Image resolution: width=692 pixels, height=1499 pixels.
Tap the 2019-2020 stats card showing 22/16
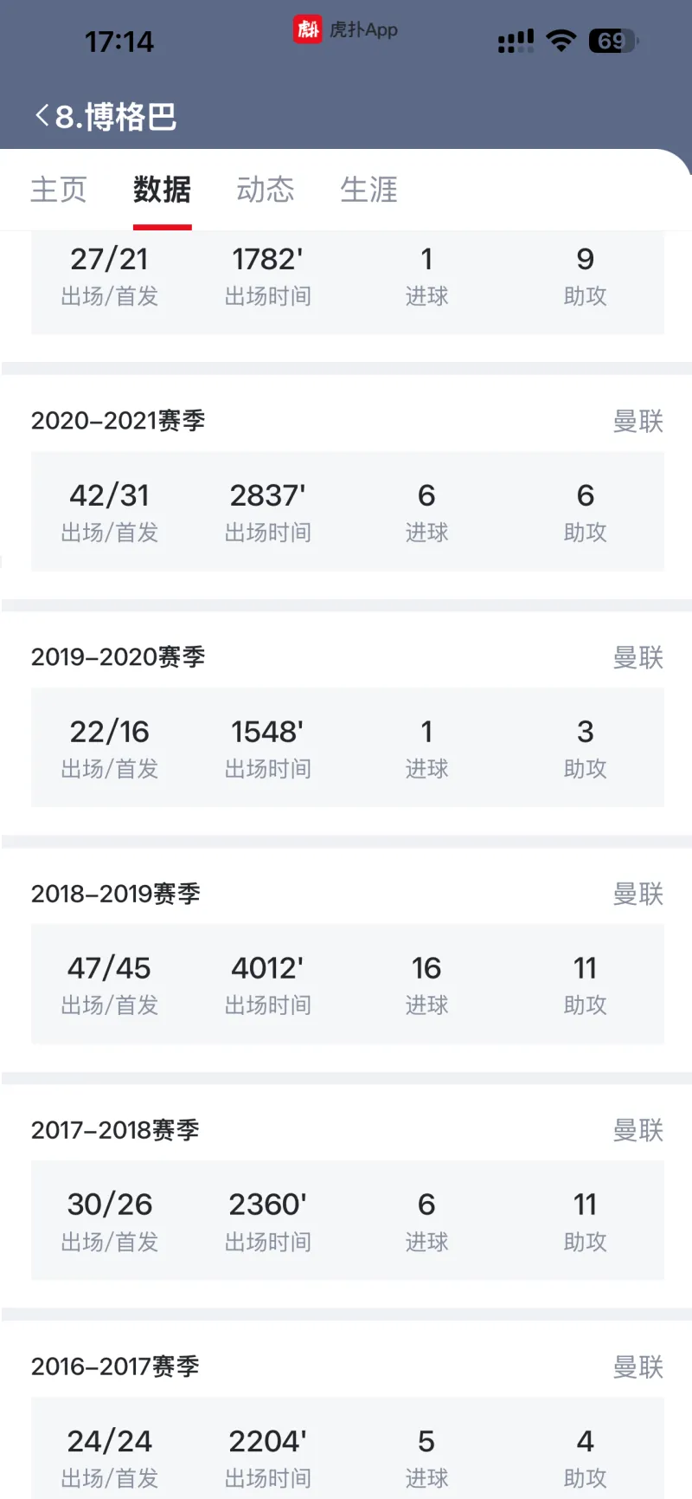(347, 747)
